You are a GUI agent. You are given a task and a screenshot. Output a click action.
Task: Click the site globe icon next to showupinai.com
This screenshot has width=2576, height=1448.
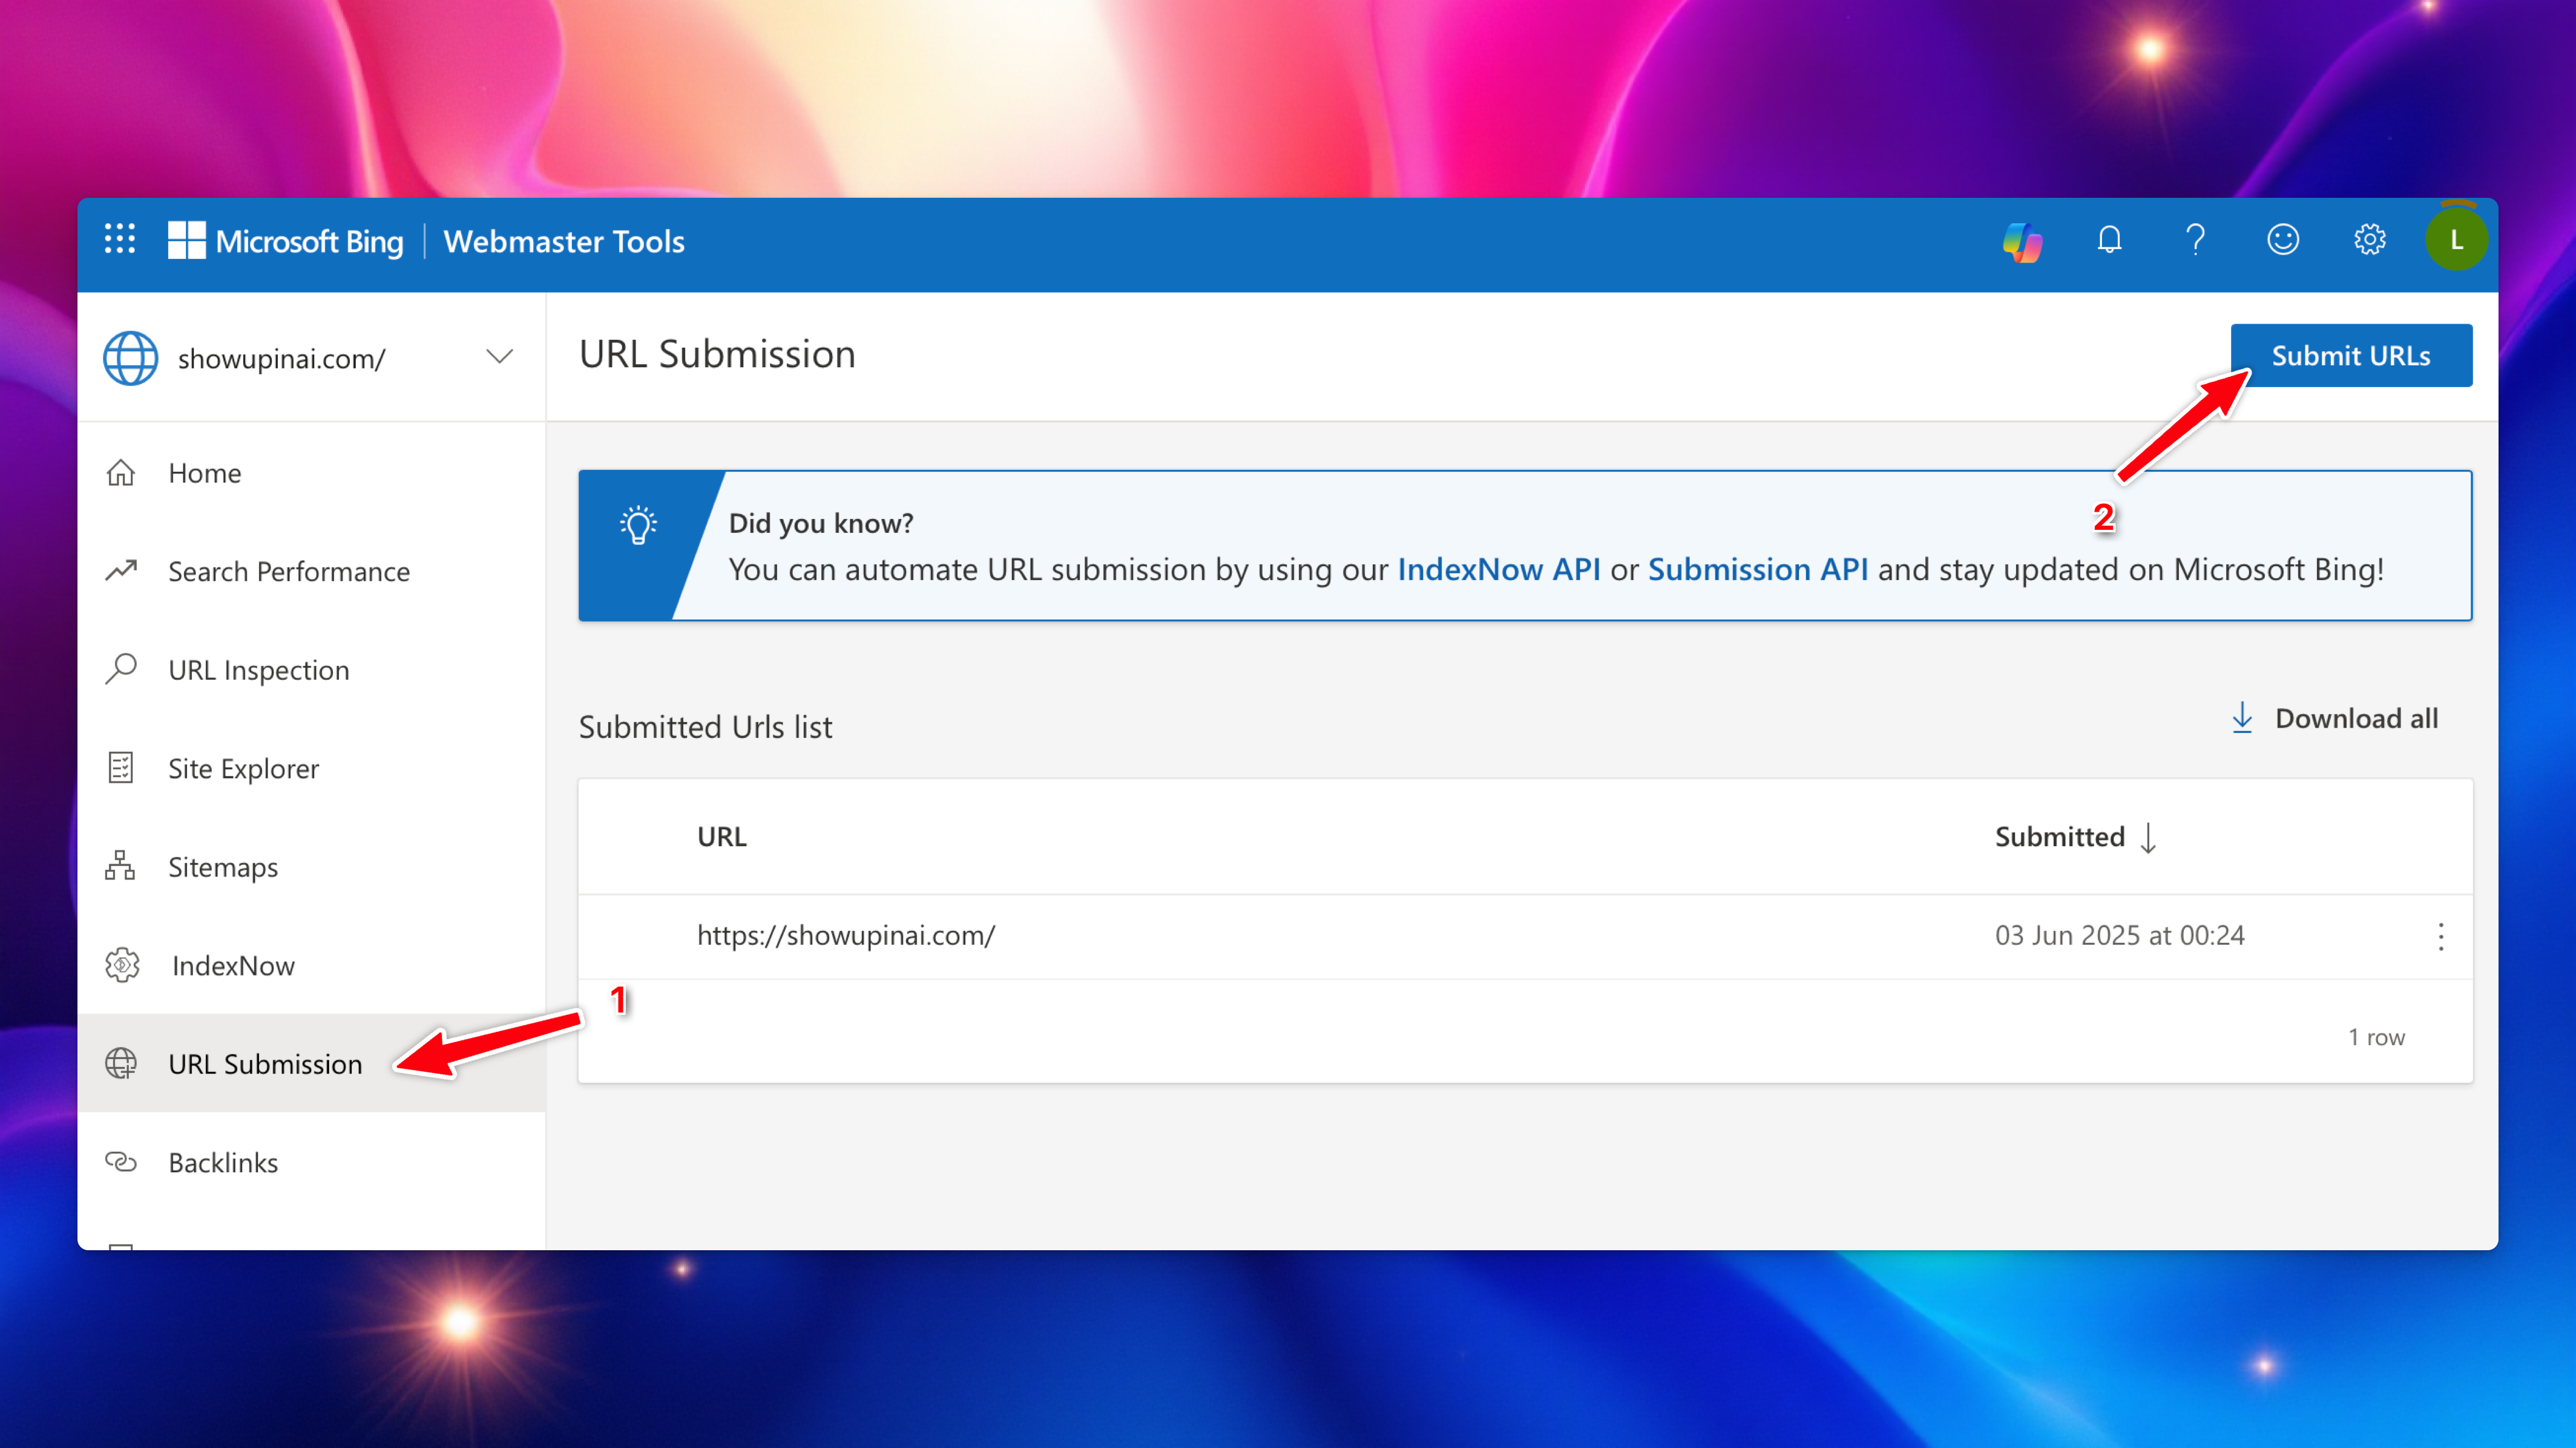tap(131, 357)
